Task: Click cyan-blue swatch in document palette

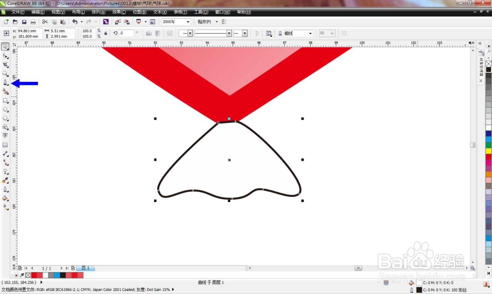Action: 57,275
